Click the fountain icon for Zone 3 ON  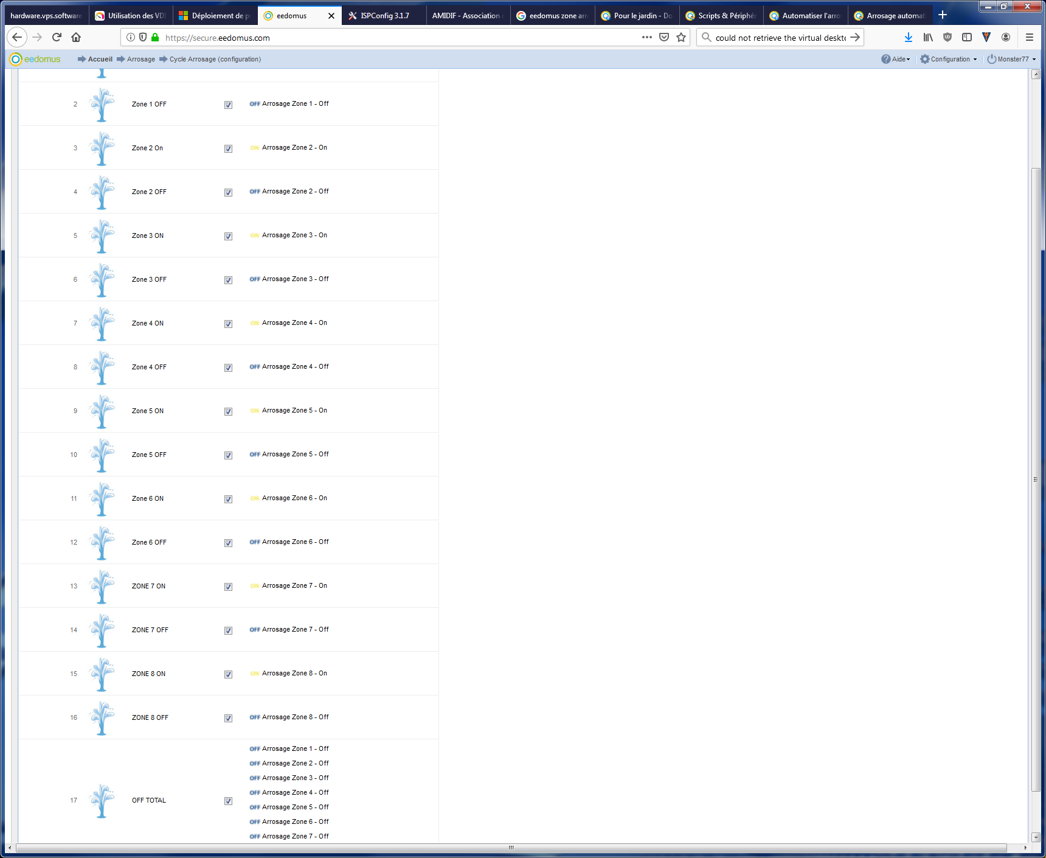(102, 236)
